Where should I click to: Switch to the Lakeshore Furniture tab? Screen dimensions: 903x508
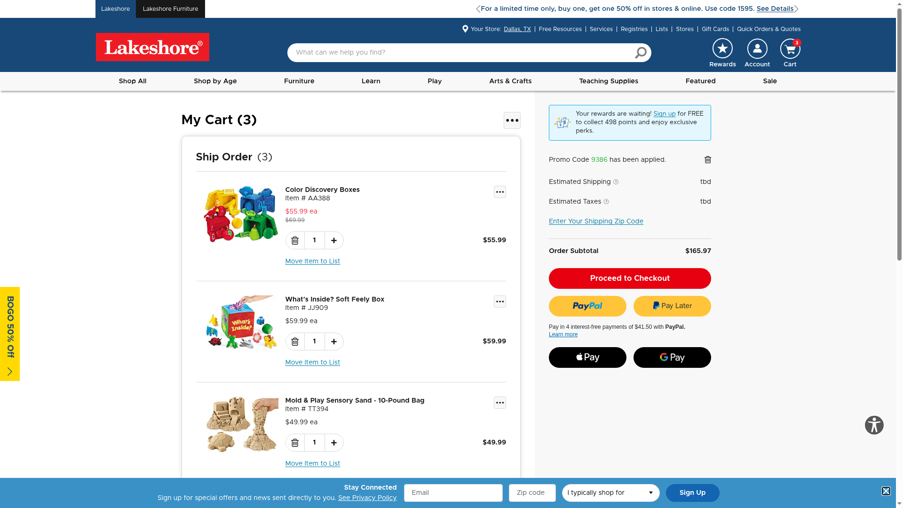tap(170, 9)
